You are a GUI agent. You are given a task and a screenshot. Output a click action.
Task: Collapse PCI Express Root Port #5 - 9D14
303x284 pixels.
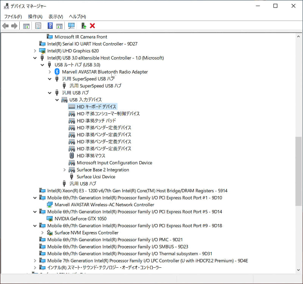click(35, 212)
